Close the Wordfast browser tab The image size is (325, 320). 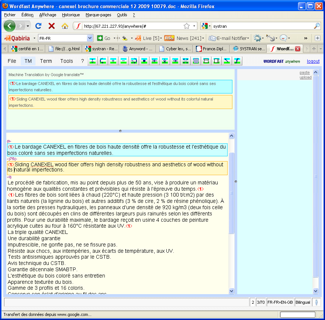[298, 49]
